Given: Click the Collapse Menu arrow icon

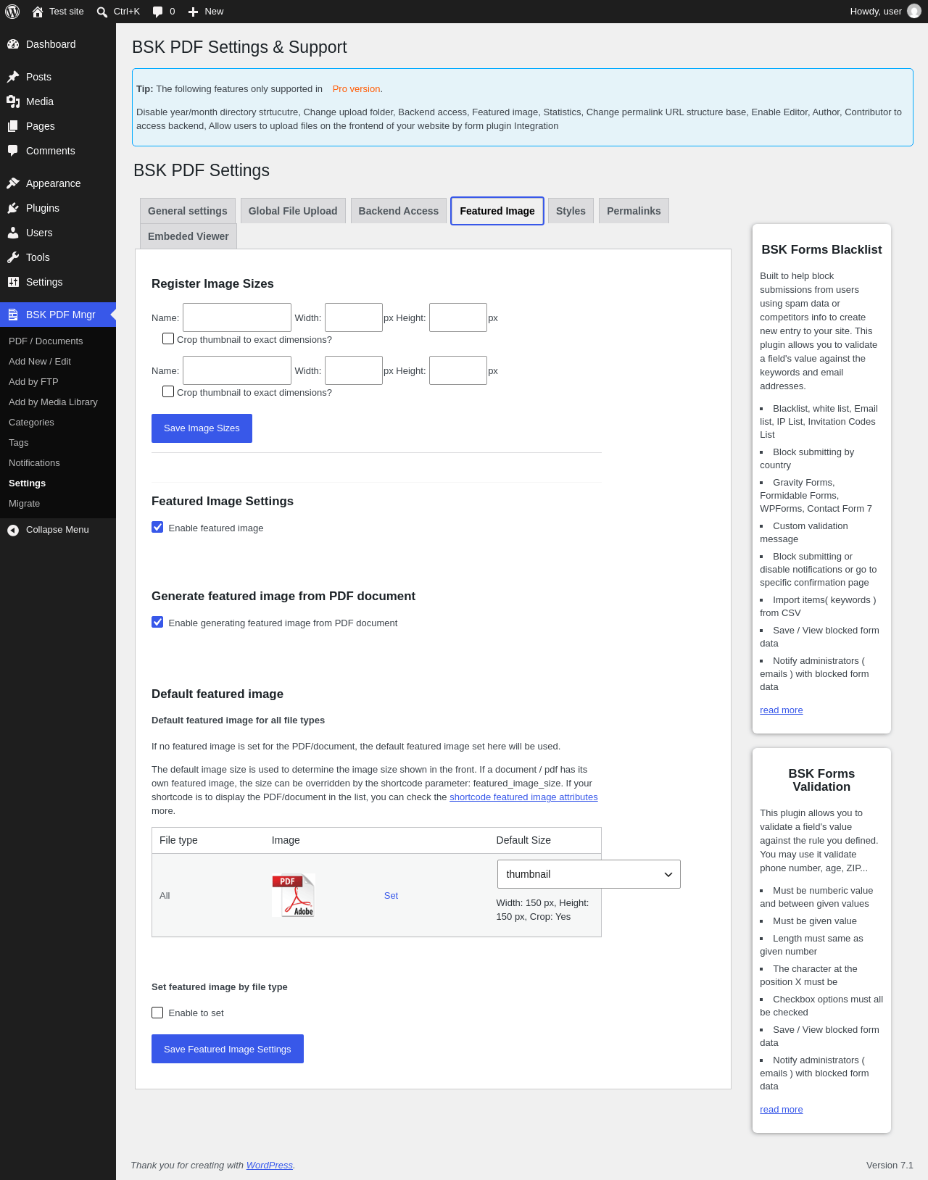Looking at the screenshot, I should click(13, 530).
